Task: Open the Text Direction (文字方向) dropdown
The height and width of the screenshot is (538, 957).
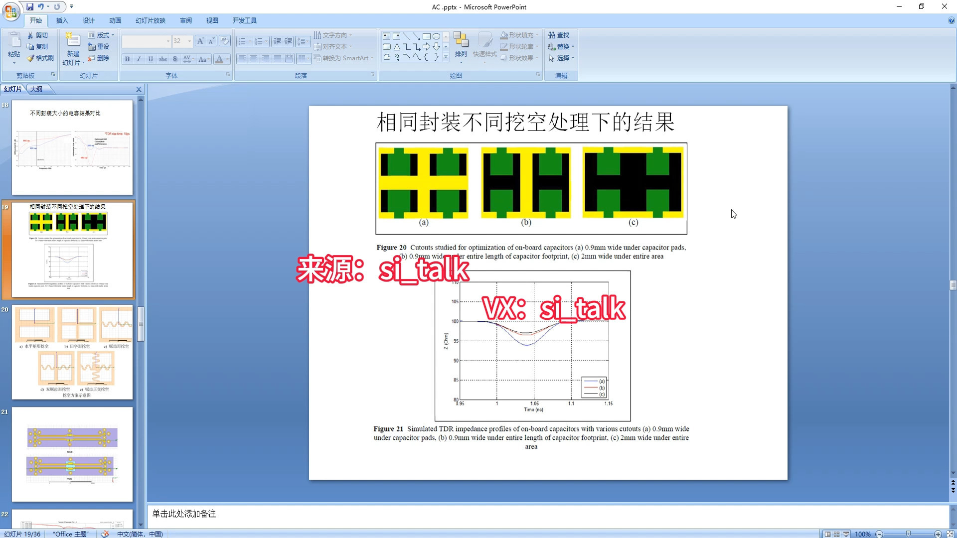Action: pos(333,35)
